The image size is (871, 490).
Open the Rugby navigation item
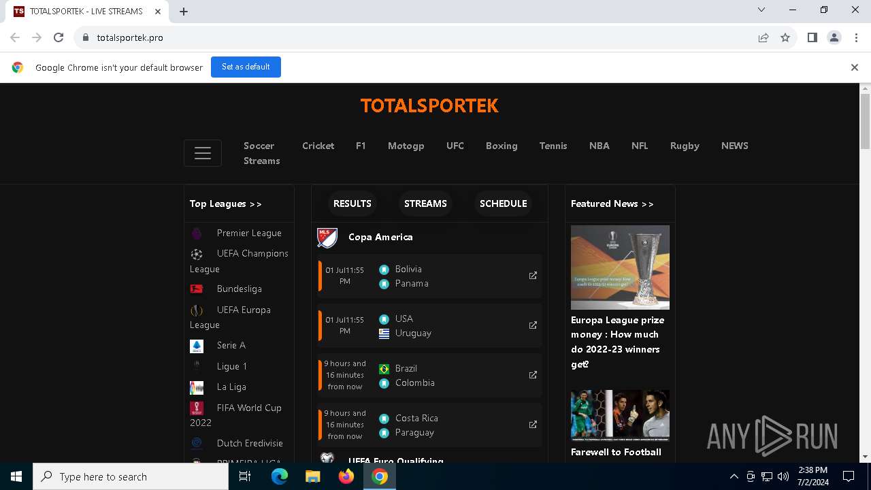pos(685,146)
